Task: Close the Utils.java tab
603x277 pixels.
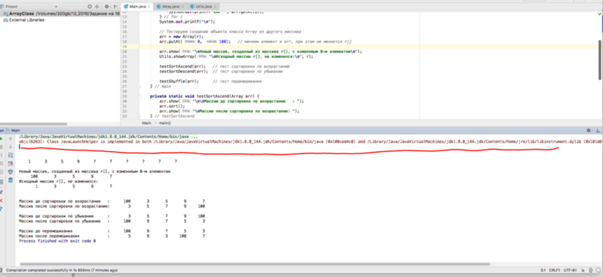Action: [x=216, y=7]
